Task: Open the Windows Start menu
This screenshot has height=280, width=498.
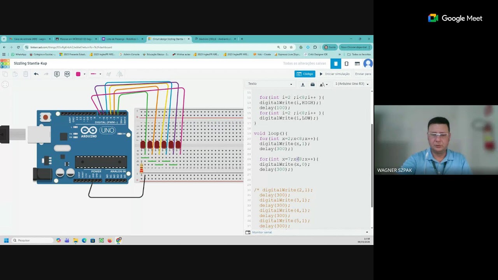Action: [6, 240]
